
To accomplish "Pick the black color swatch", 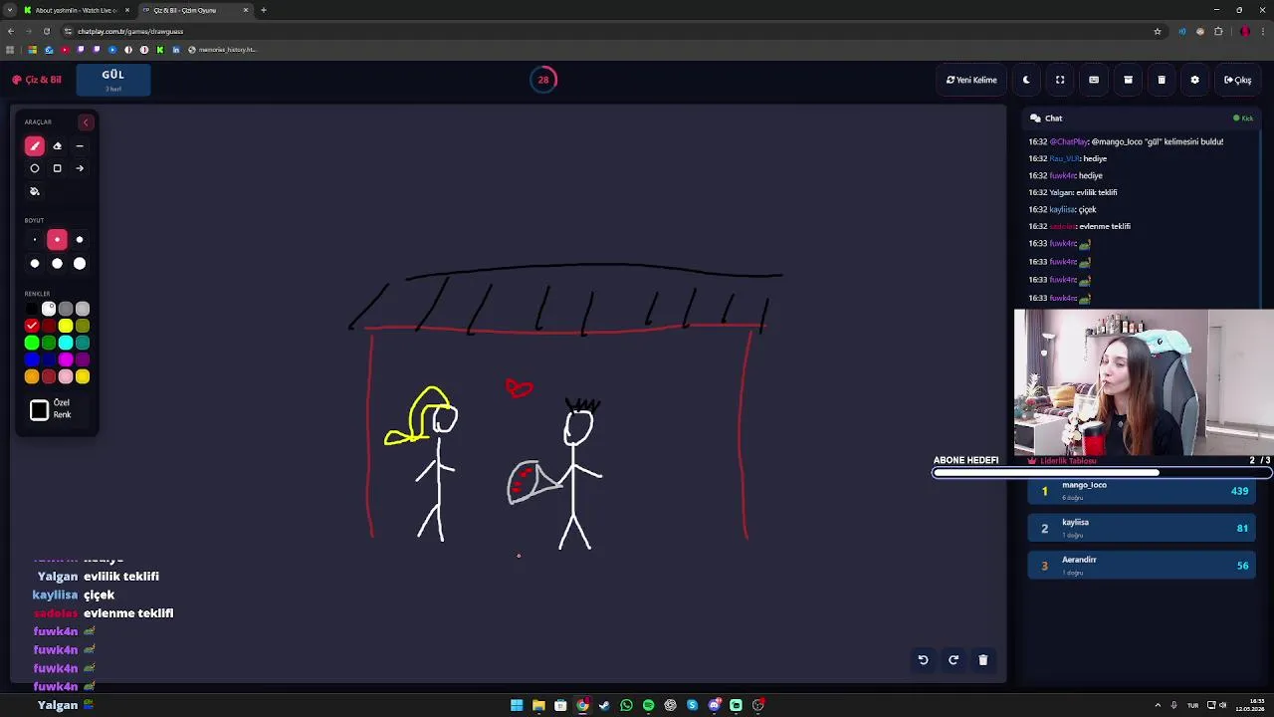I will [x=32, y=309].
